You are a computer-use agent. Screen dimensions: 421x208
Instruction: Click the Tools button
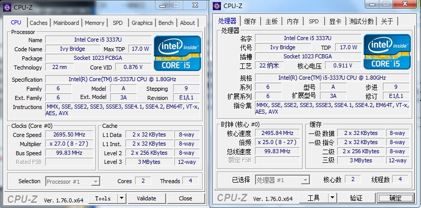(103, 198)
